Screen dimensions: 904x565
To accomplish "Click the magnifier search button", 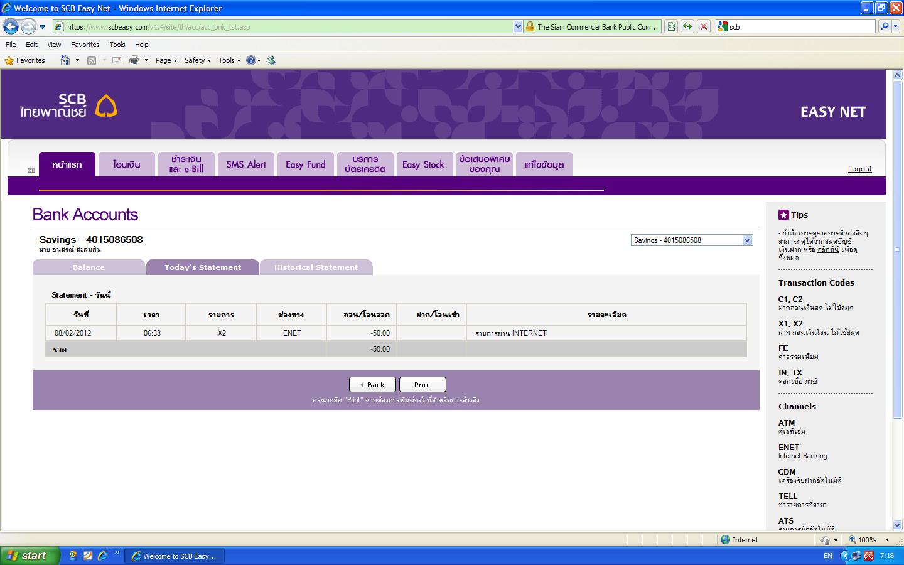I will pyautogui.click(x=885, y=26).
